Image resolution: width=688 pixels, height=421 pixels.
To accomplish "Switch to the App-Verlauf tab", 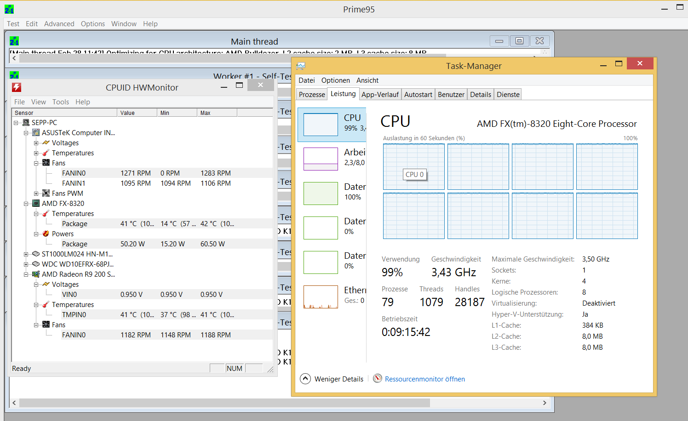I will click(380, 95).
